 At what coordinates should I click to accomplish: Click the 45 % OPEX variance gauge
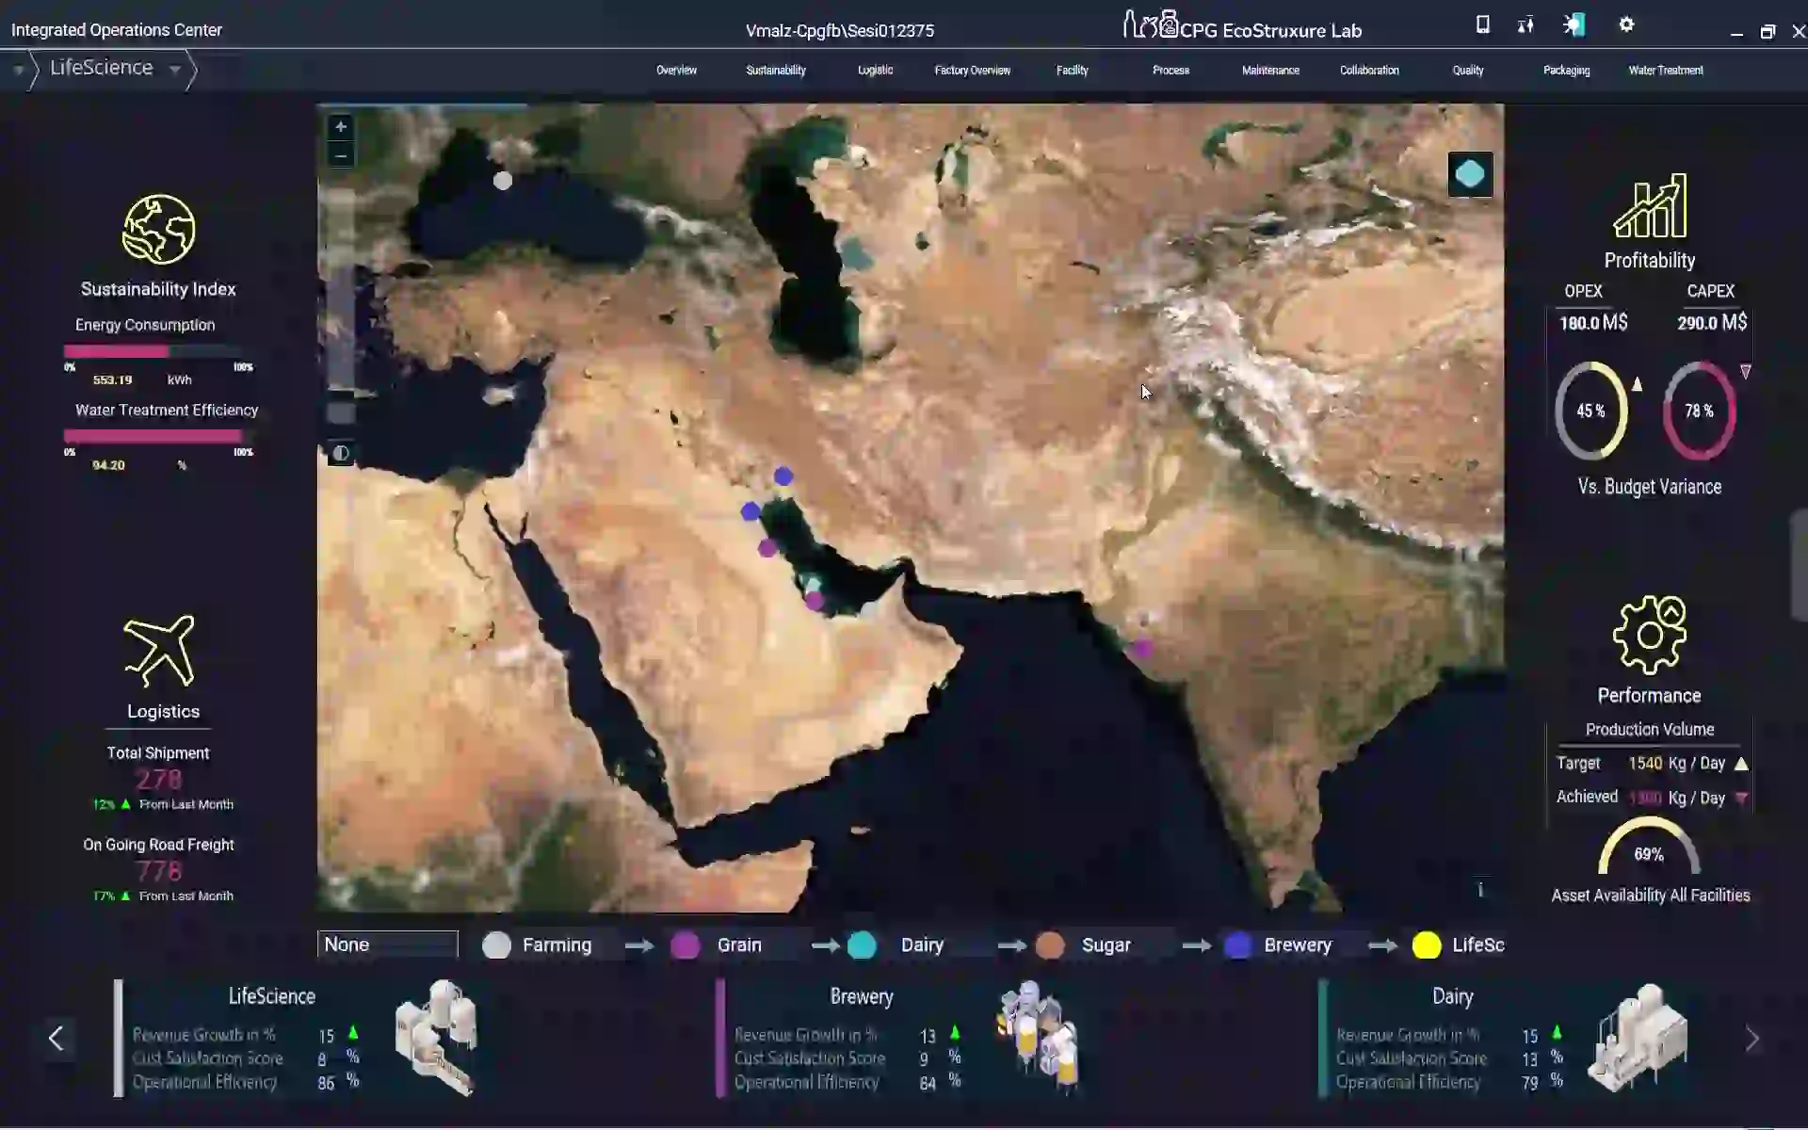(x=1591, y=411)
